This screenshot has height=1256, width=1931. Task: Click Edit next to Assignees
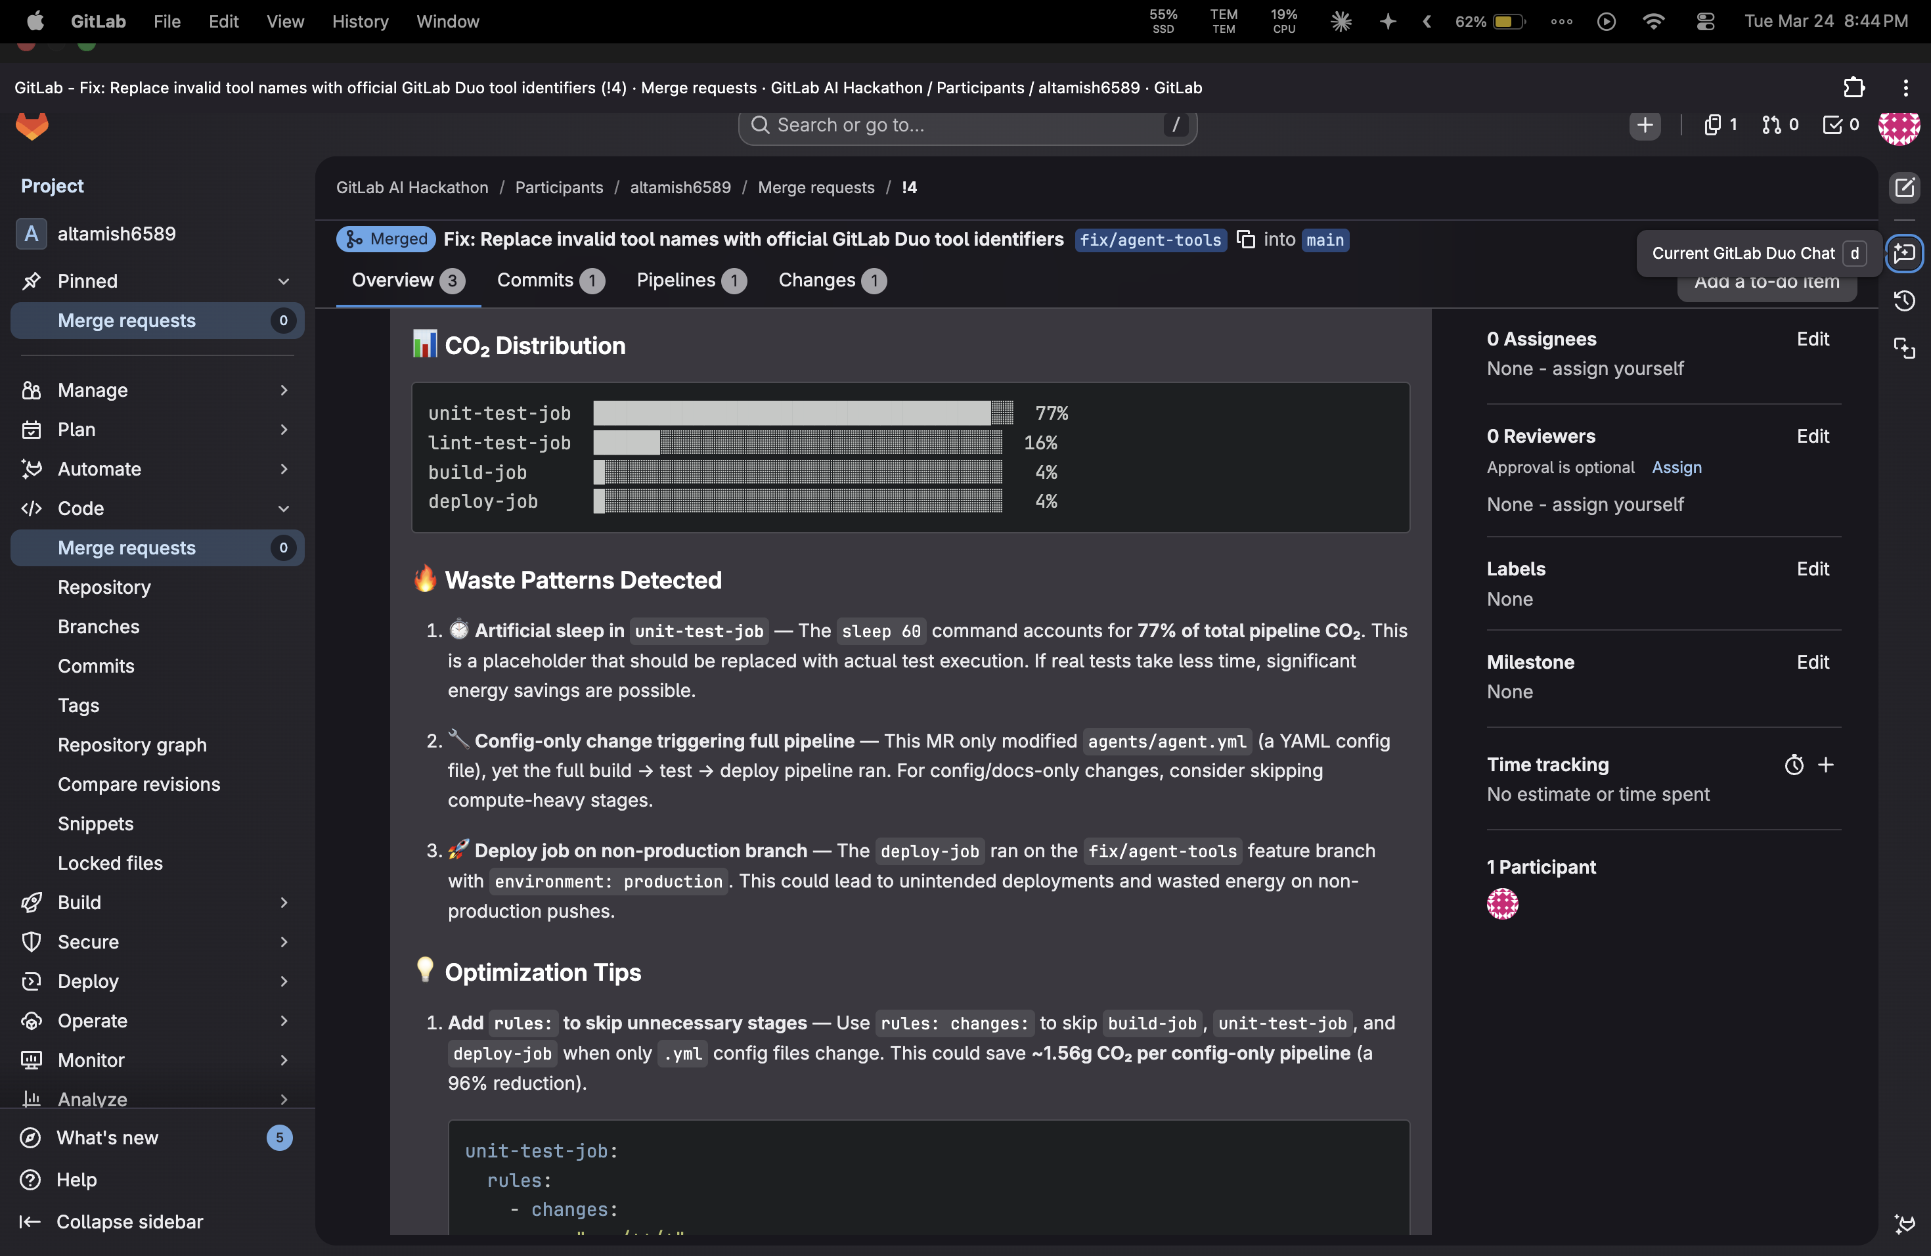point(1811,339)
